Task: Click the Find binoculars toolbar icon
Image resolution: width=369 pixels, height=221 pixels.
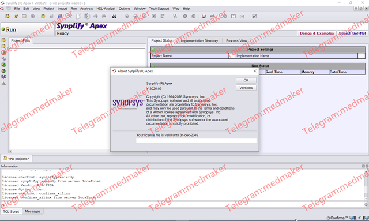Action: click(x=114, y=16)
